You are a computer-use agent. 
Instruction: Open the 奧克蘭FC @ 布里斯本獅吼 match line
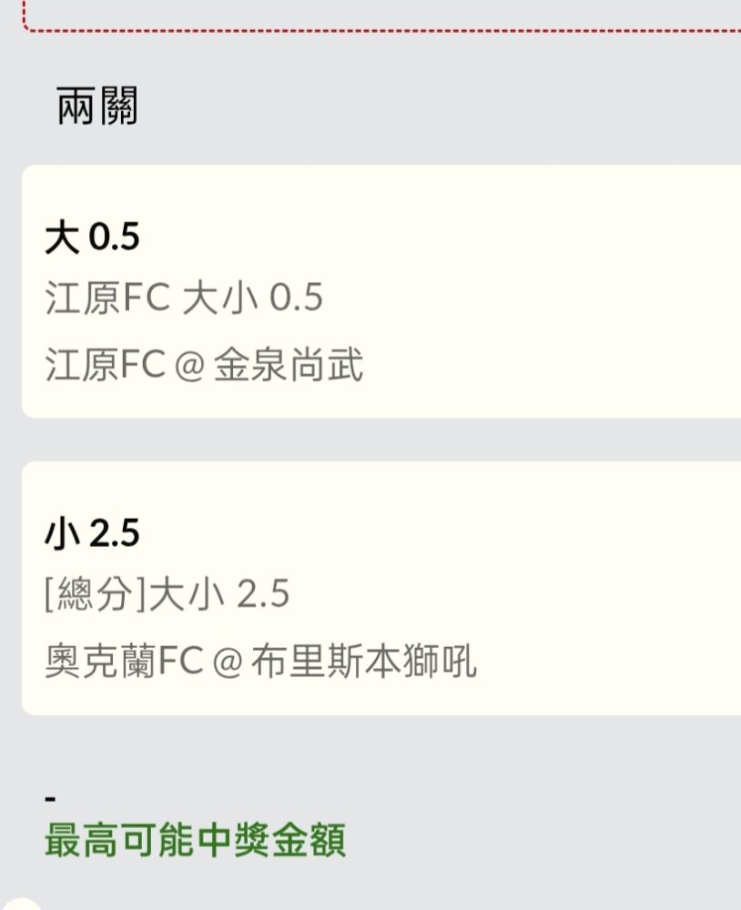pos(260,662)
